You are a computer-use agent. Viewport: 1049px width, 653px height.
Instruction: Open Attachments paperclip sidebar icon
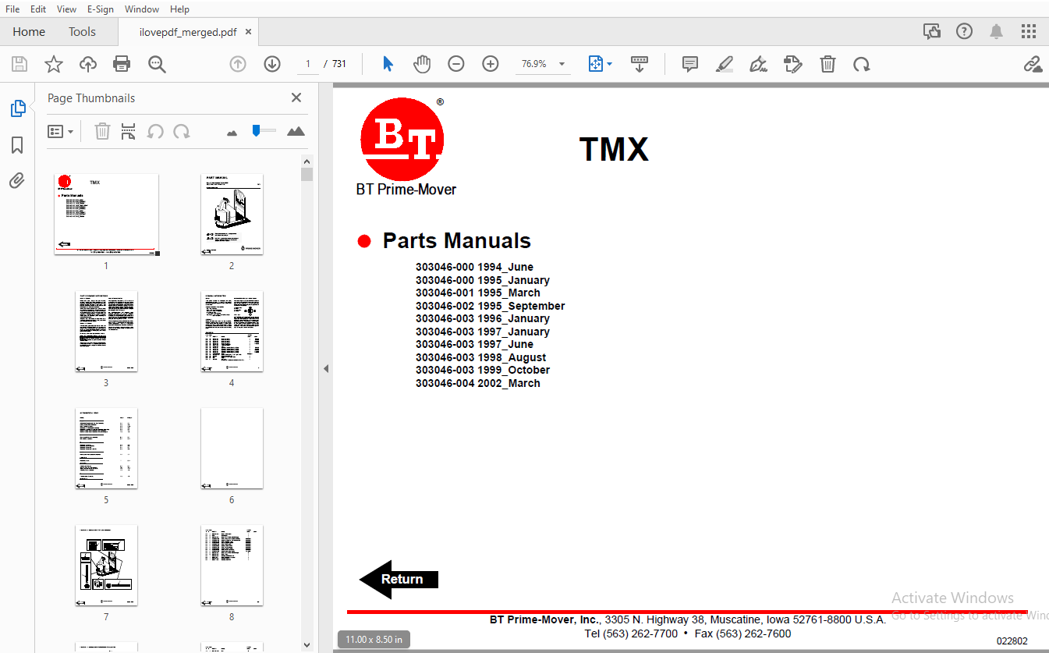17,181
